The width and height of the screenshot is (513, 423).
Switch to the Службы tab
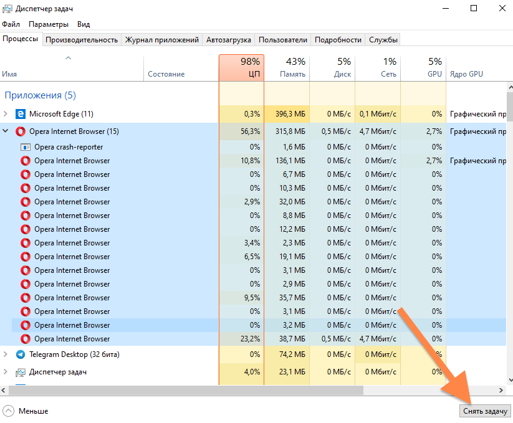tap(383, 40)
